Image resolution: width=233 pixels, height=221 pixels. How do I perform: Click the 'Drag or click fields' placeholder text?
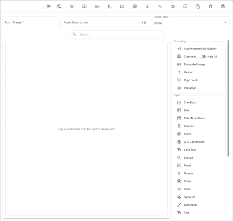(86, 129)
